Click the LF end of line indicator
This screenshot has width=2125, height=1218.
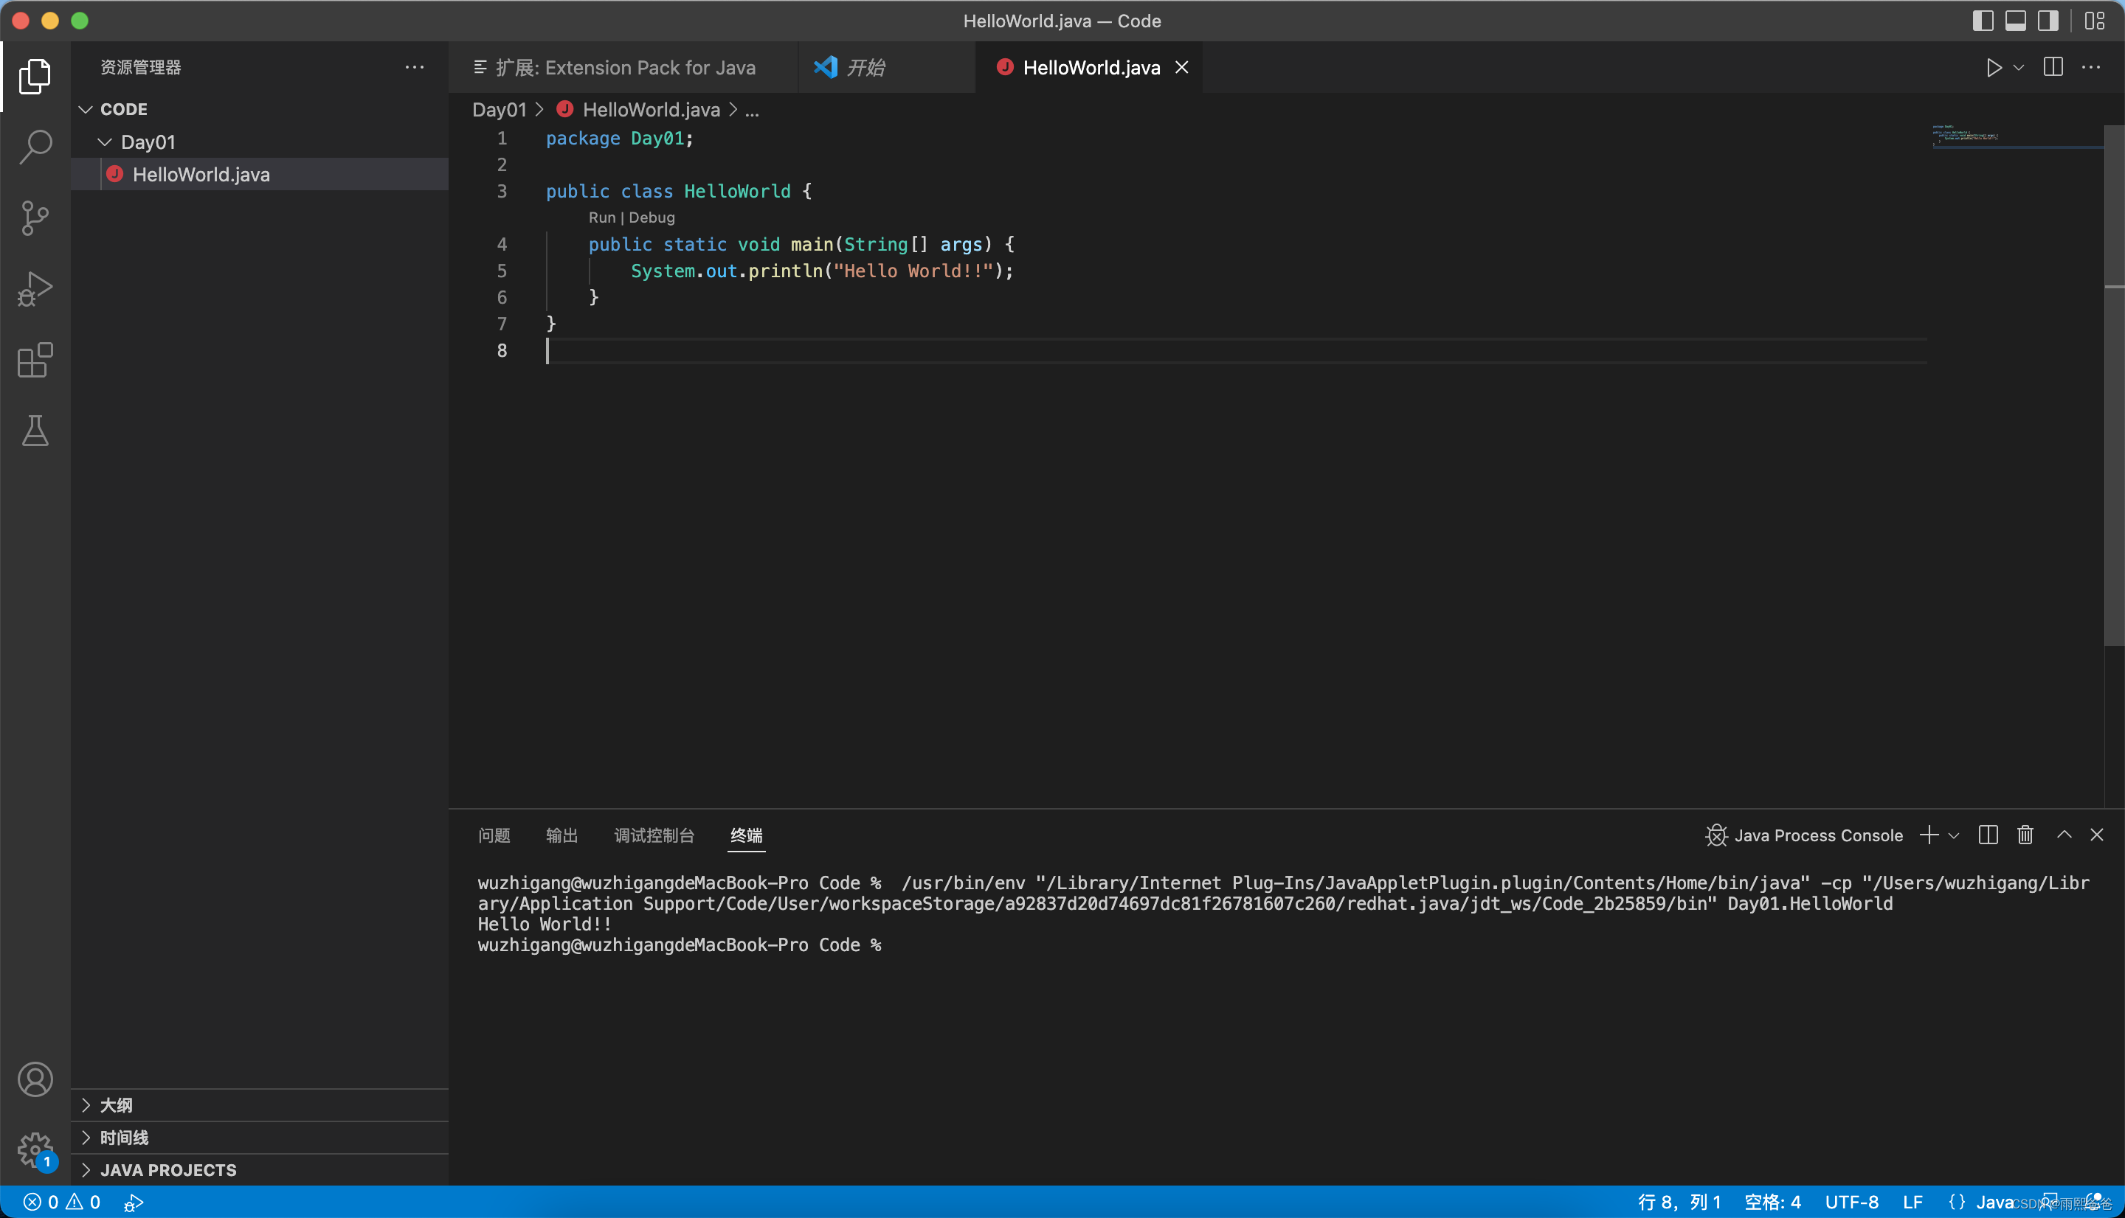(x=1912, y=1202)
